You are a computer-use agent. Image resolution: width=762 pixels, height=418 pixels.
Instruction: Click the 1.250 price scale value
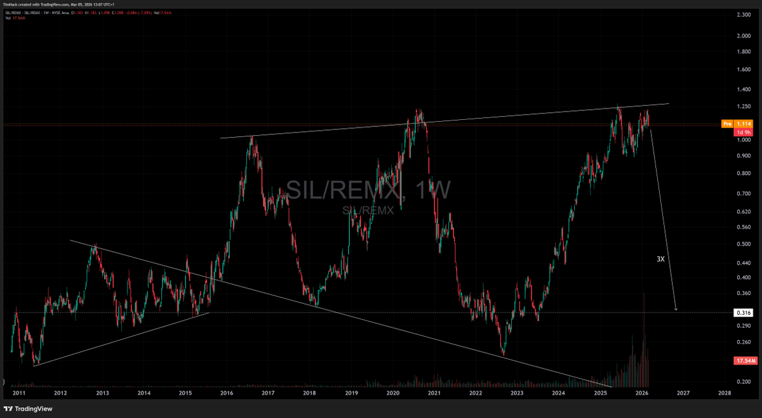(744, 107)
